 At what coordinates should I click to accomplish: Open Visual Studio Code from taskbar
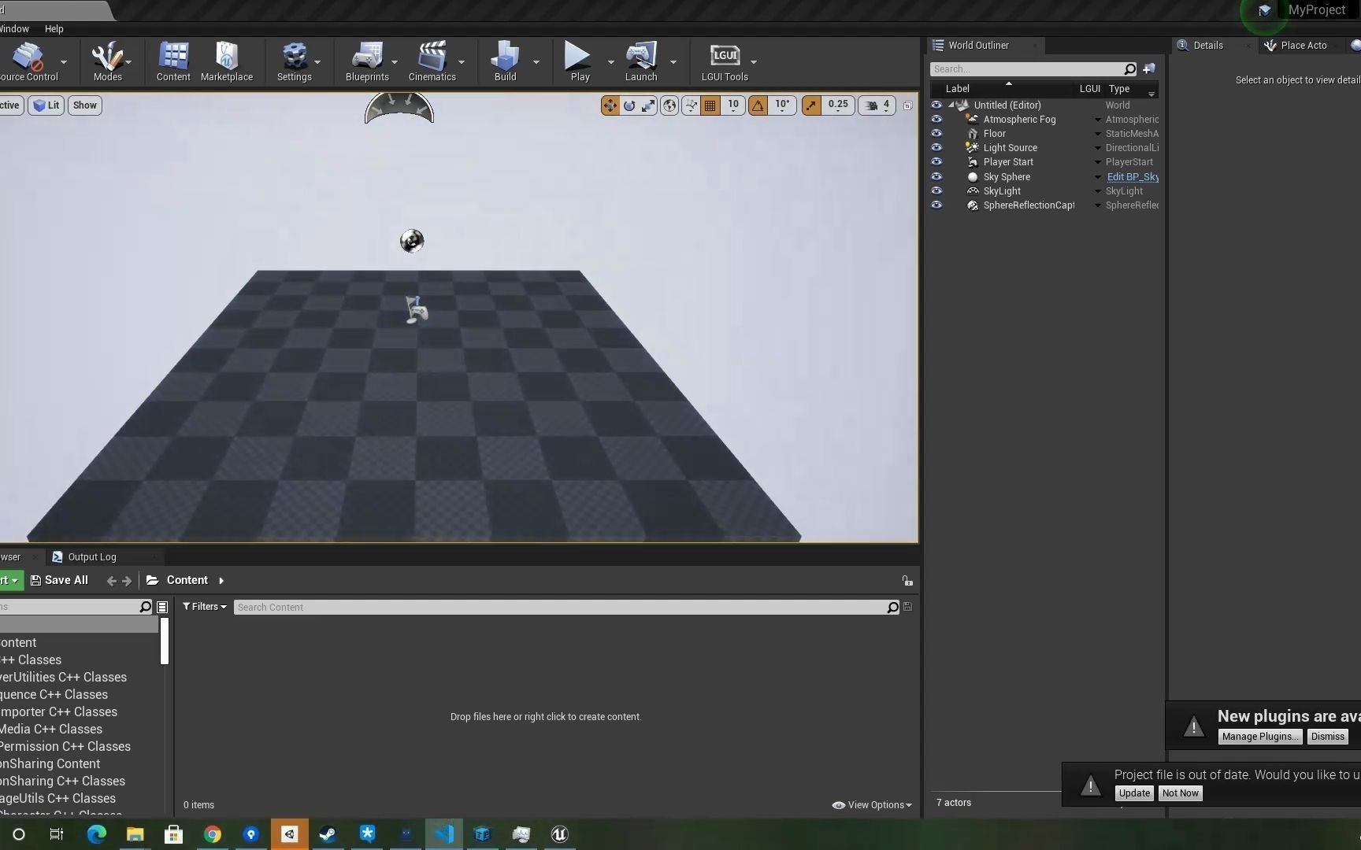(443, 834)
